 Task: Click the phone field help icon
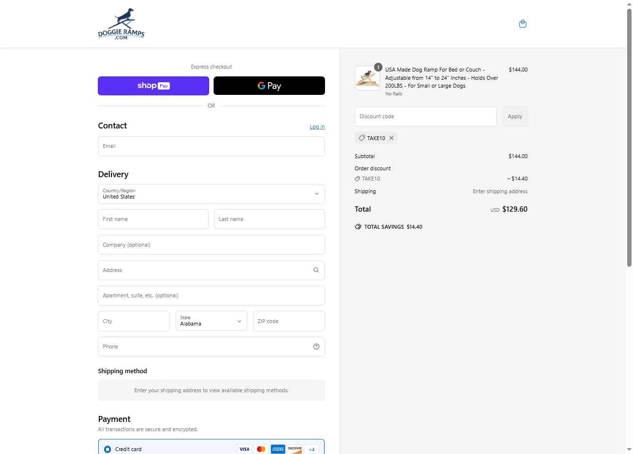pos(316,346)
